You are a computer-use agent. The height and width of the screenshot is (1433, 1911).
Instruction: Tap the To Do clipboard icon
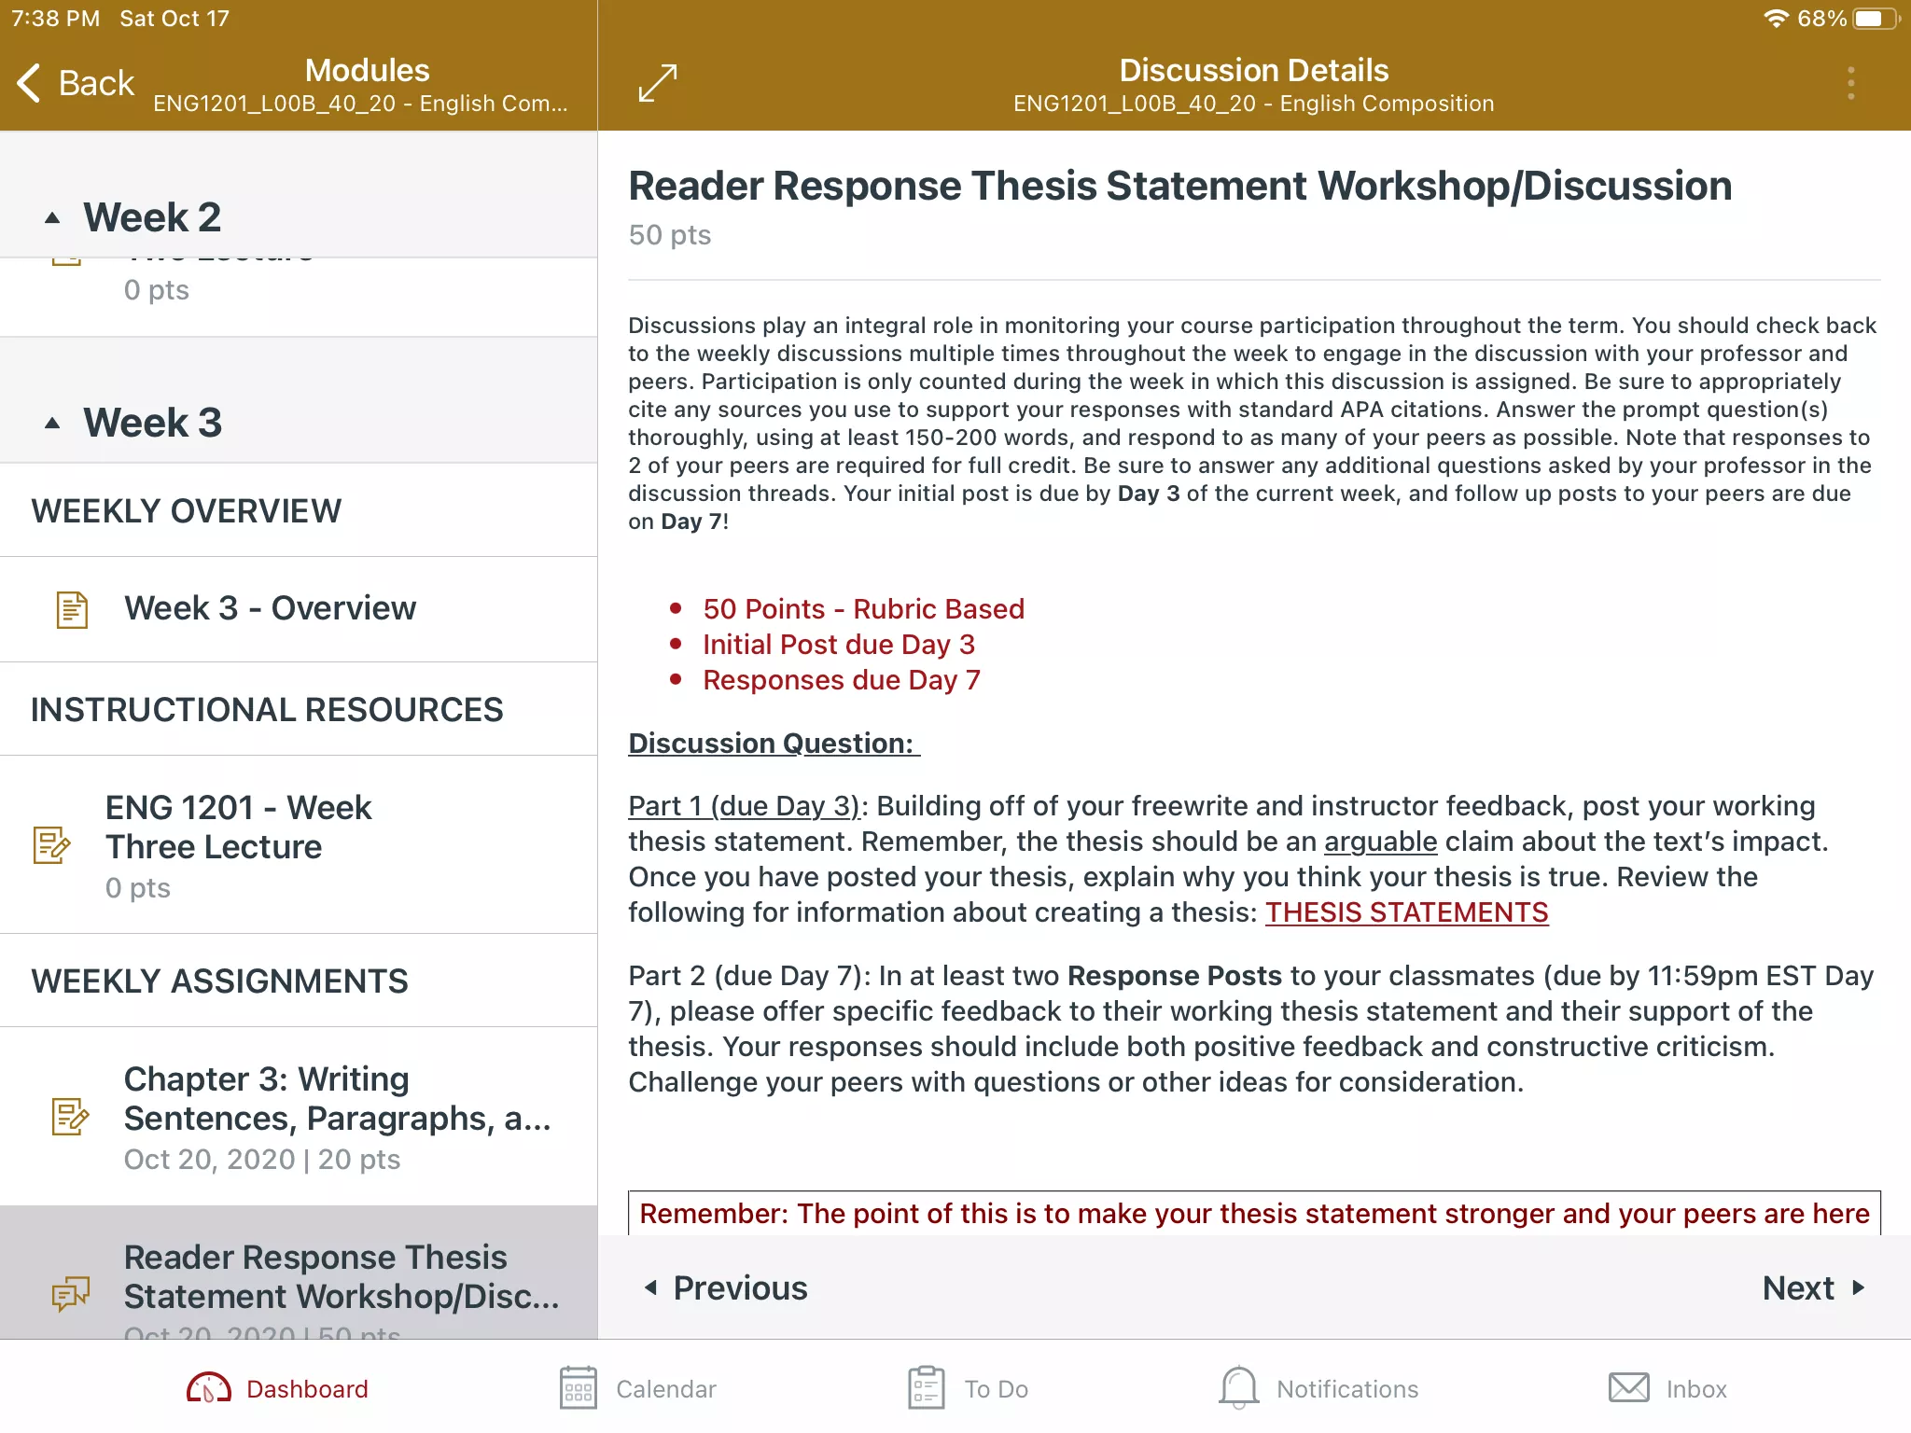coord(927,1388)
